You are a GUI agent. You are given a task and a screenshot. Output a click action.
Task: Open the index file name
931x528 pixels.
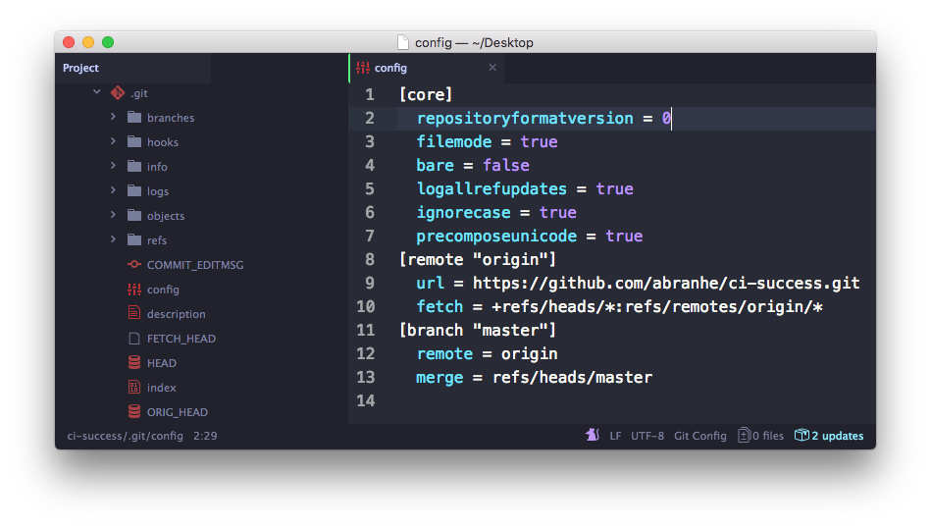[162, 388]
